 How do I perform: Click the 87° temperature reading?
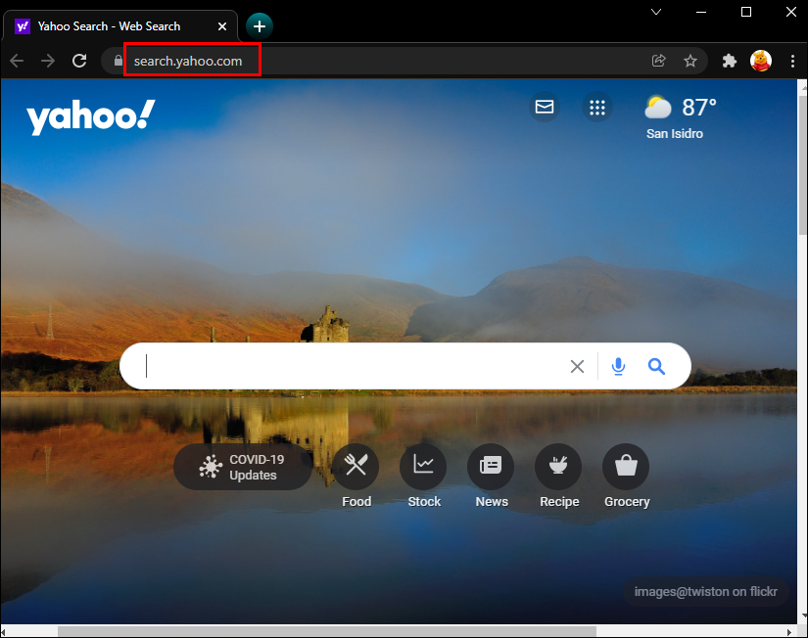click(698, 107)
